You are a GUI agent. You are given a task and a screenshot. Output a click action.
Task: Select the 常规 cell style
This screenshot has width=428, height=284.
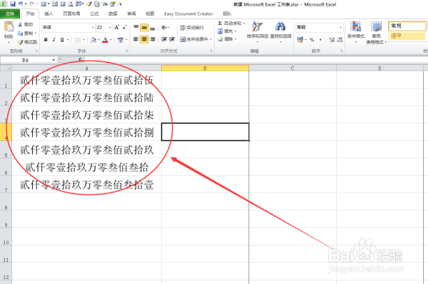click(x=407, y=26)
